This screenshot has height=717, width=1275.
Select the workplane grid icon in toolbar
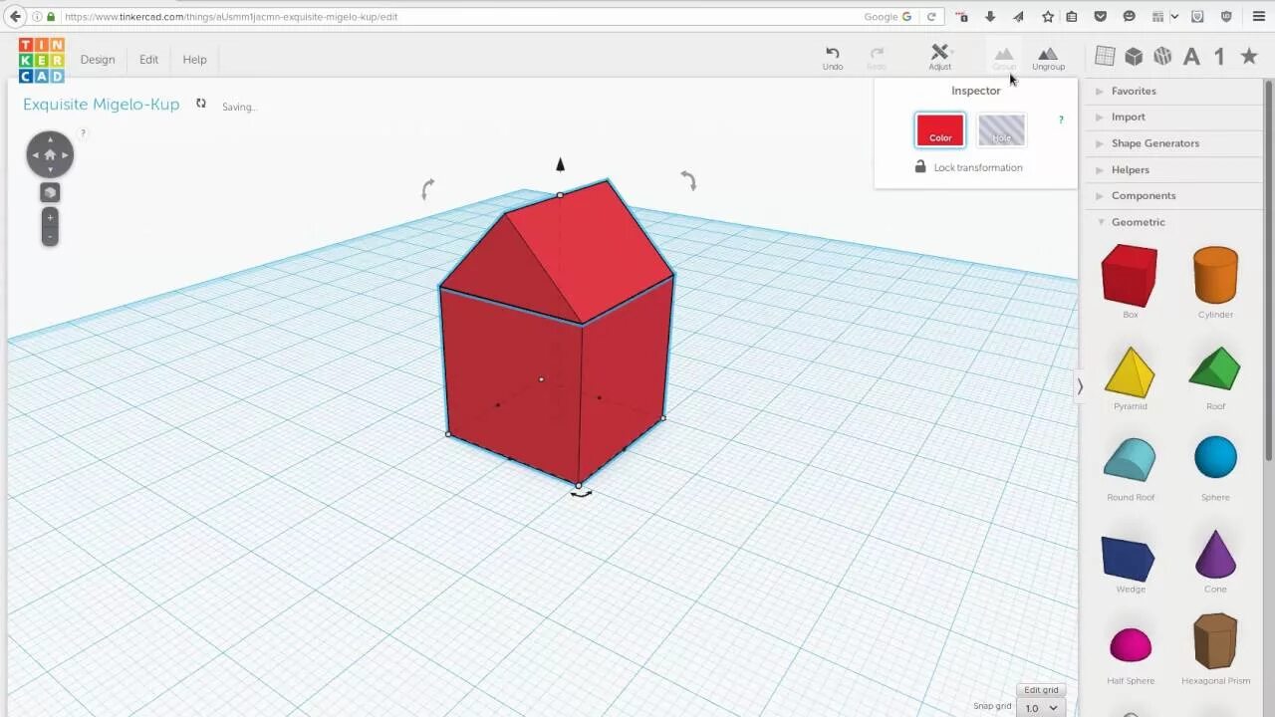1105,57
